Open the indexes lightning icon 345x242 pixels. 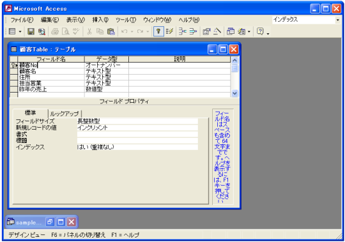(169, 32)
